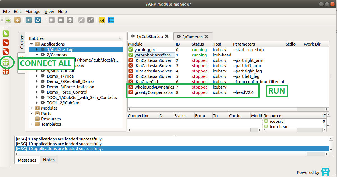Expand the 1/iCubStartup tree node
Image resolution: width=337 pixels, height=177 pixels.
point(37,49)
